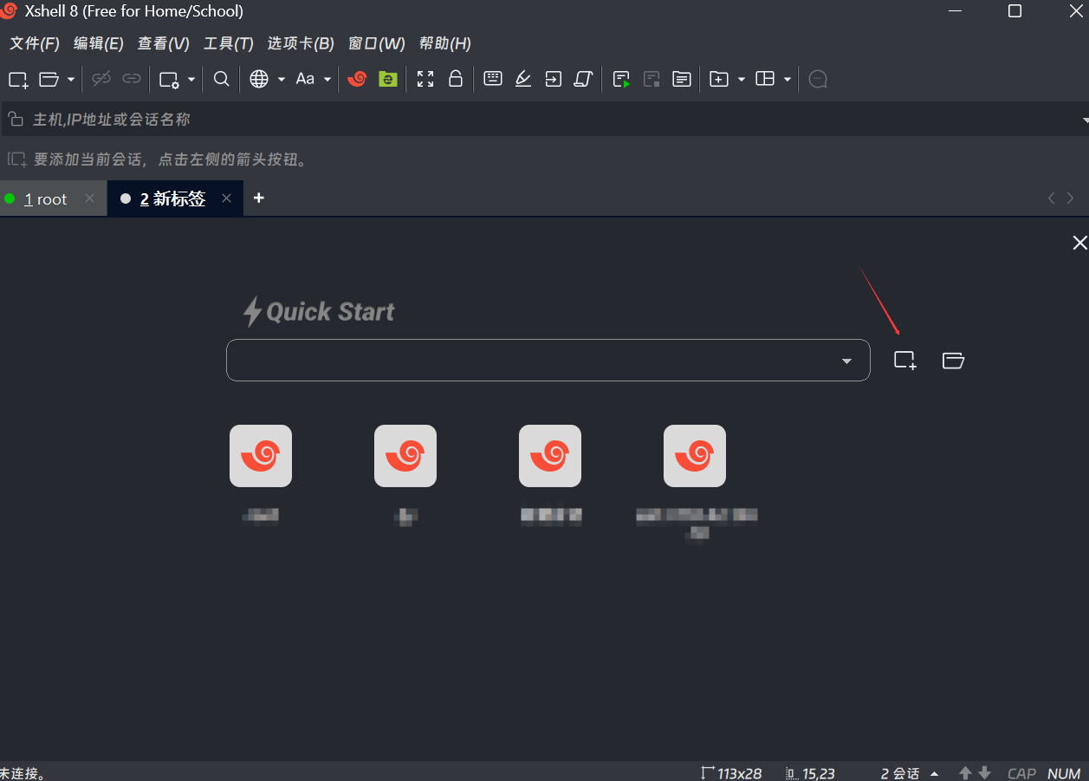This screenshot has width=1089, height=781.
Task: Click the green-play Run Script toolbar icon
Action: tap(621, 80)
